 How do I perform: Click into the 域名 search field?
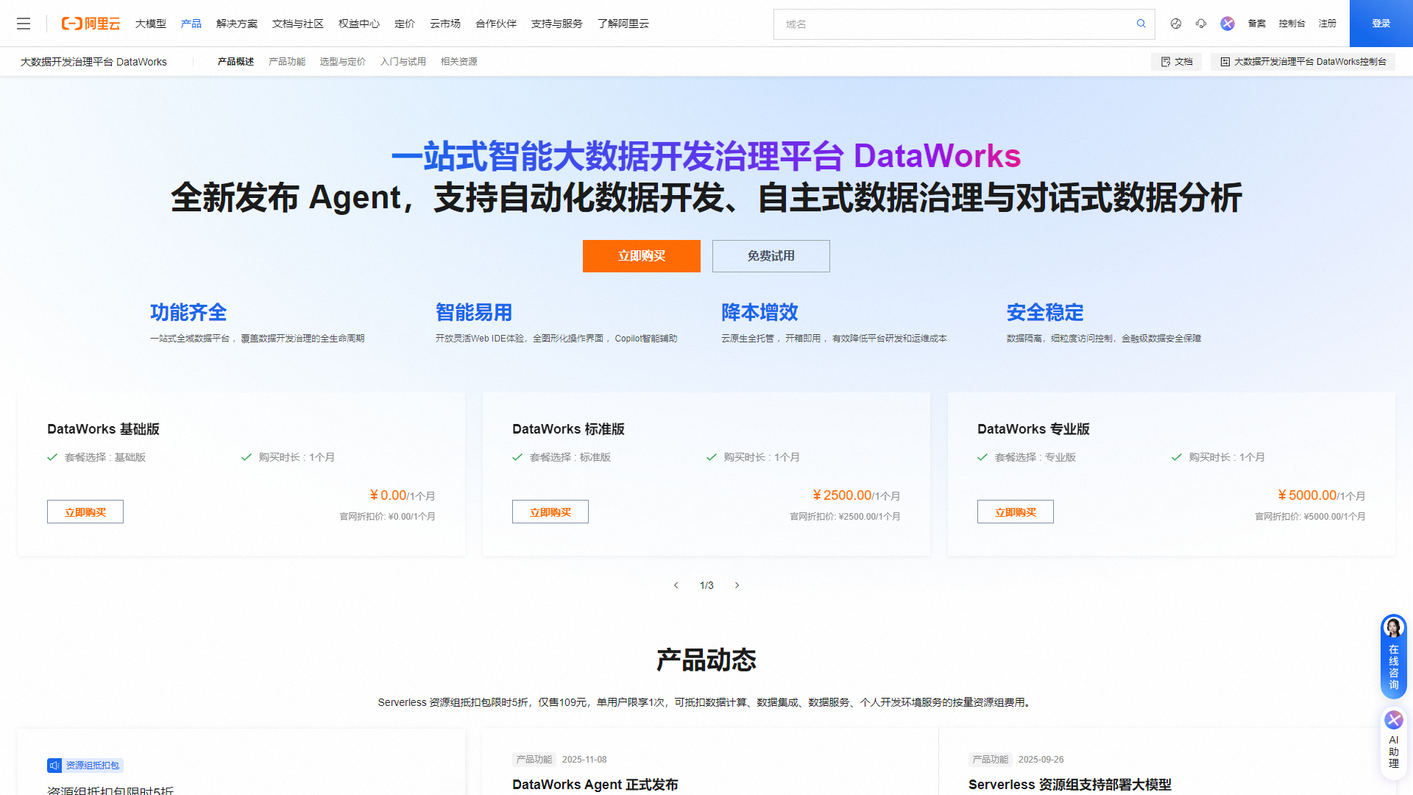pos(953,24)
